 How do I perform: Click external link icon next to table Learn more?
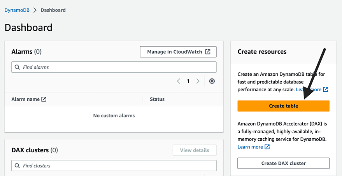click(326, 89)
